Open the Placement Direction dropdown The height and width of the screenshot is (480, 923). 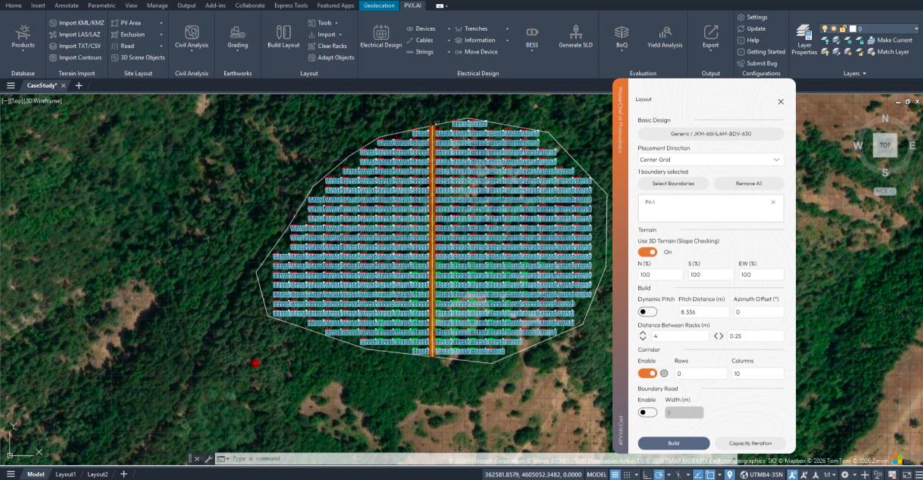710,160
